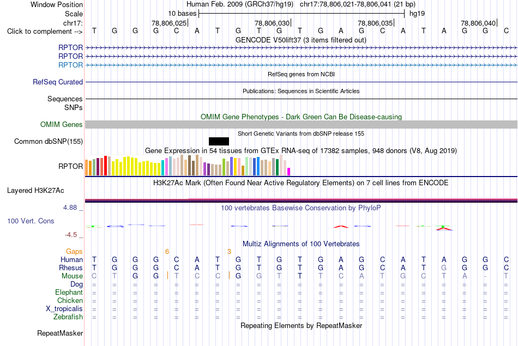Click the red PhyloP conservation peak
The image size is (518, 346).
coord(341,227)
